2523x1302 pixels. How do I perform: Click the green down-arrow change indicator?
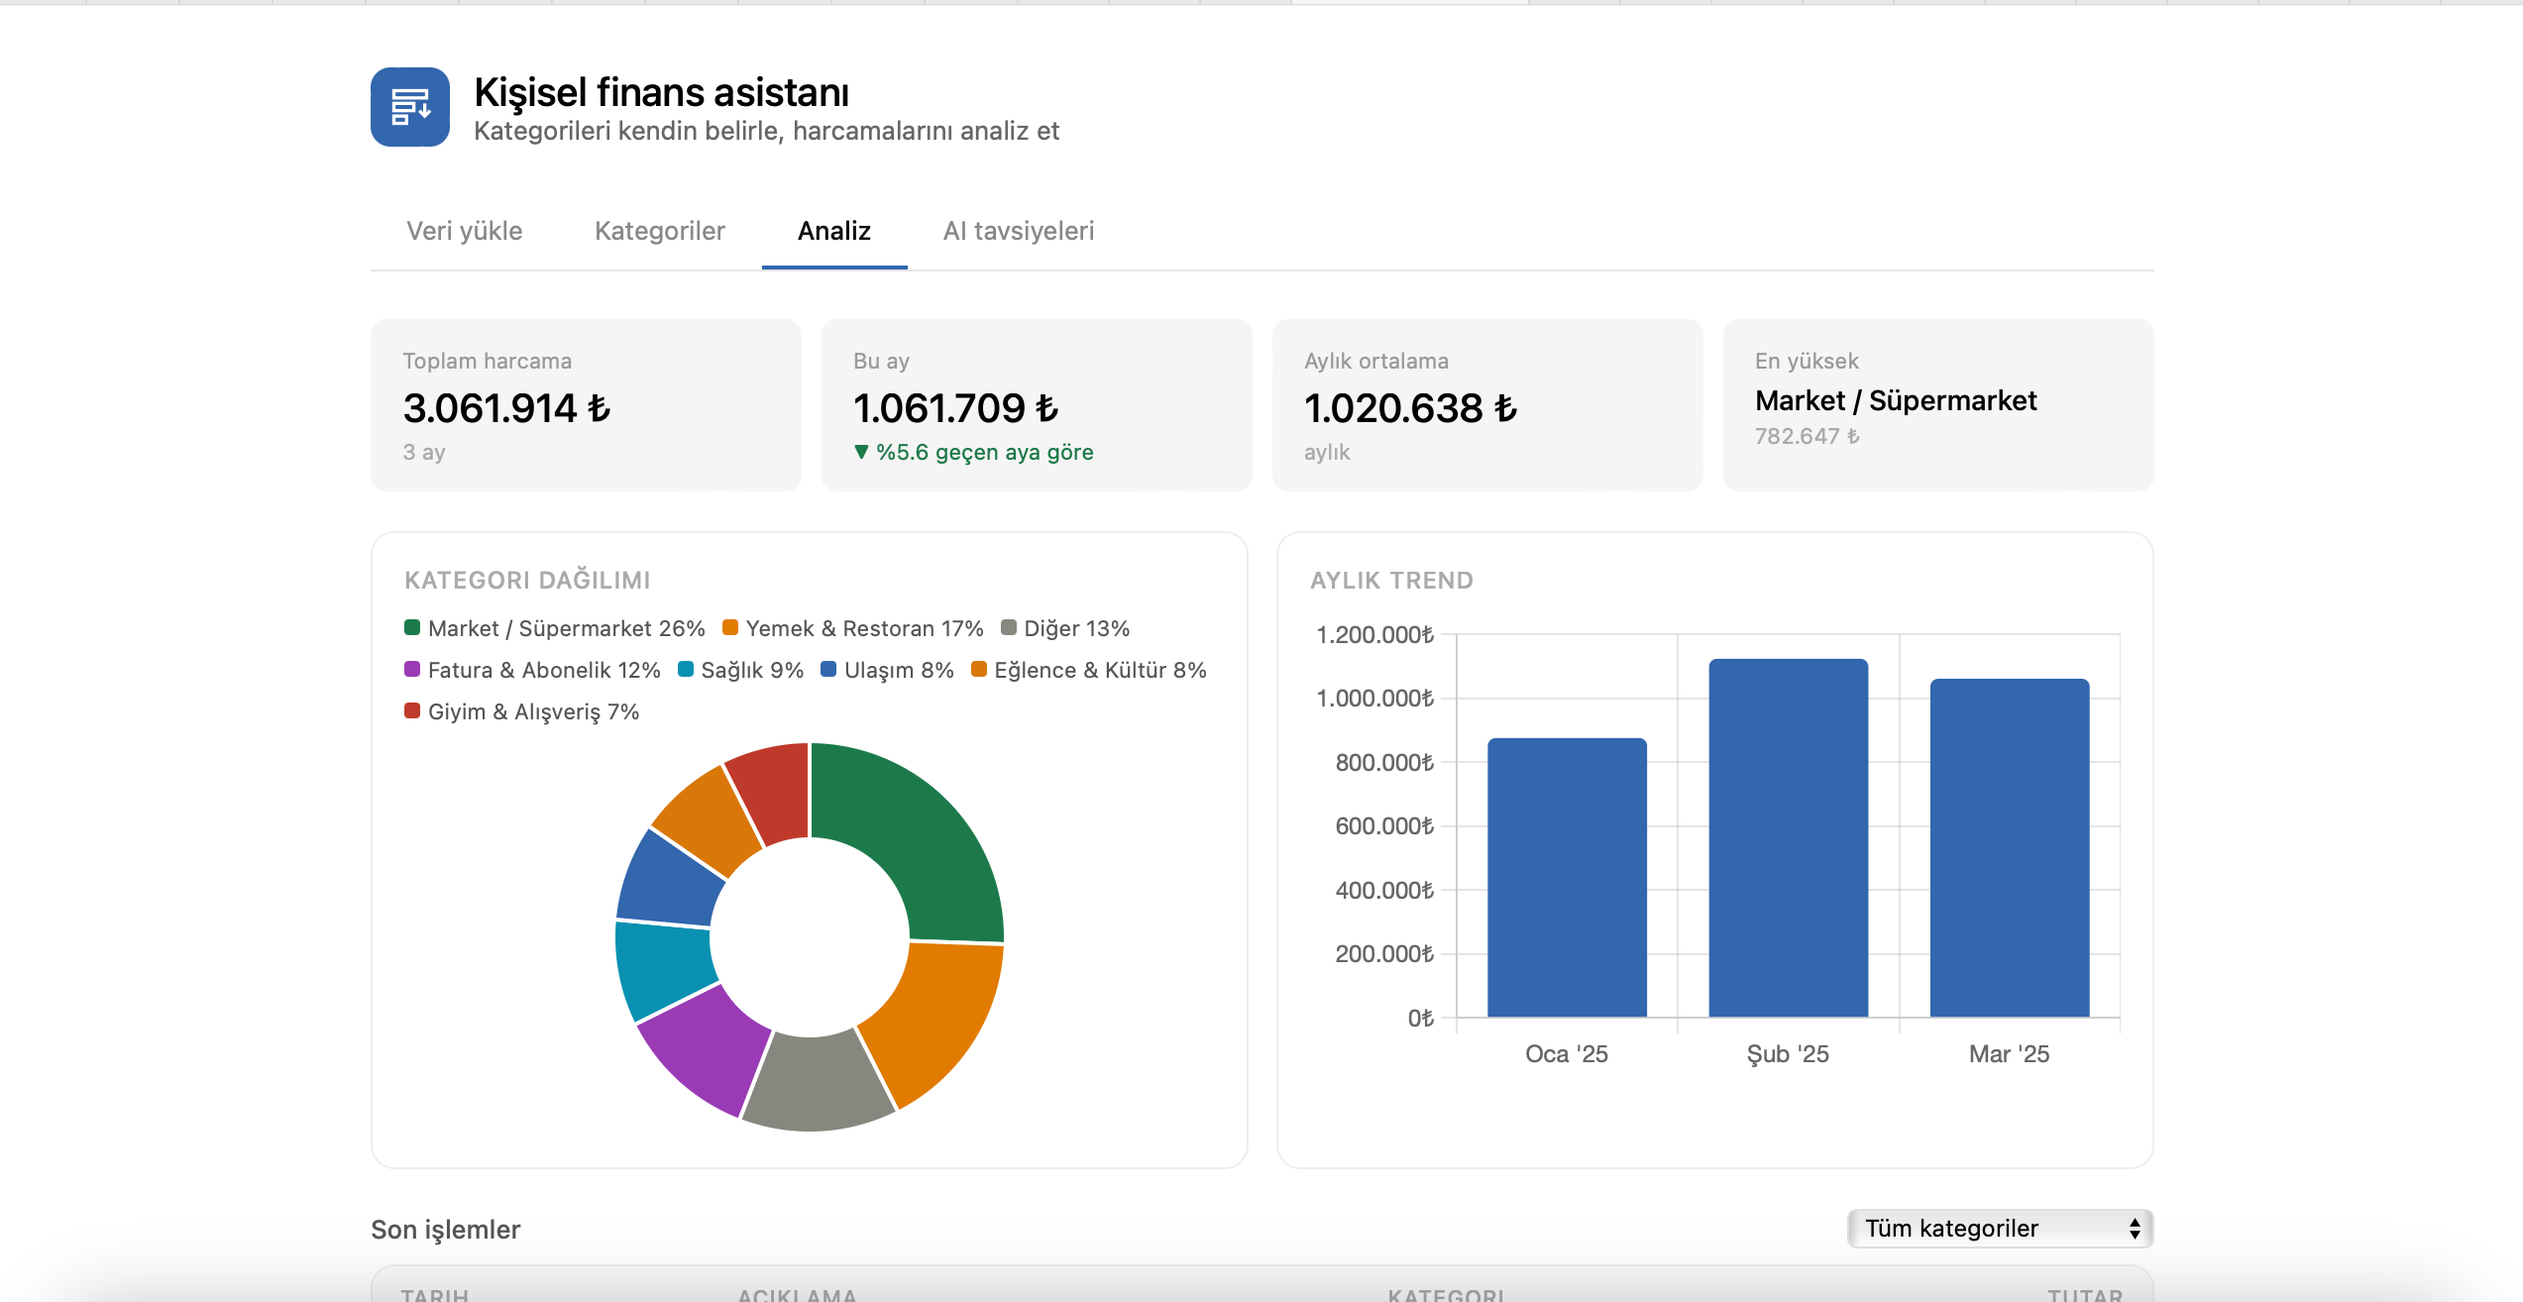coord(861,452)
